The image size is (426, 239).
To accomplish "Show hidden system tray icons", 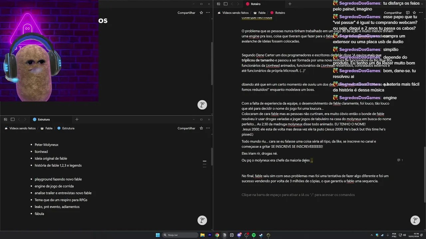I will pos(372,235).
